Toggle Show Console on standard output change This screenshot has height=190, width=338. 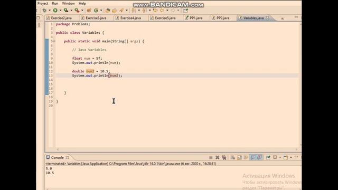point(252,157)
